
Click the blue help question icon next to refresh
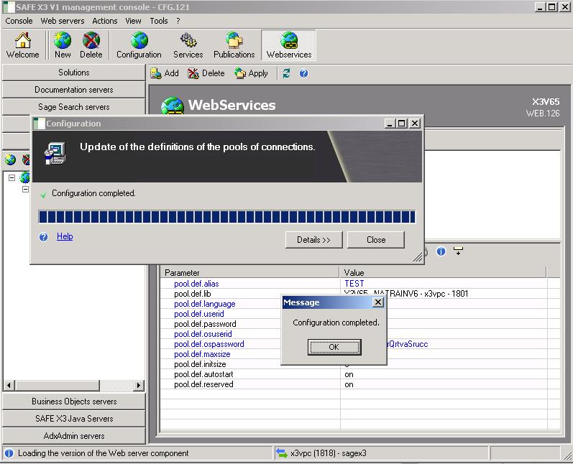pyautogui.click(x=303, y=73)
